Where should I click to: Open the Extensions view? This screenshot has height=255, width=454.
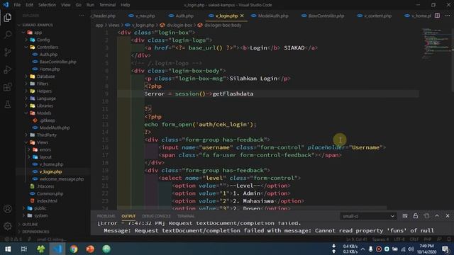[x=8, y=86]
